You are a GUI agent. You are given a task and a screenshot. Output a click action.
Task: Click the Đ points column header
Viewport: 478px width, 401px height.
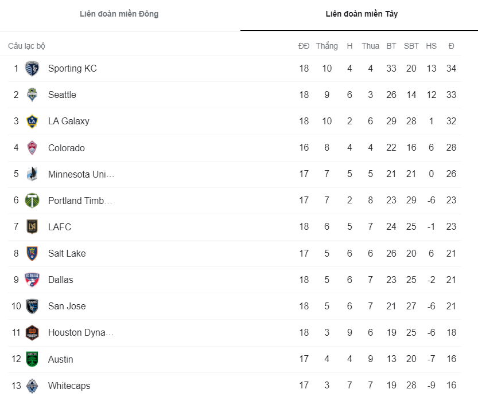[451, 45]
